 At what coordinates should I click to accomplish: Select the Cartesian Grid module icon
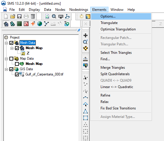click(19, 24)
